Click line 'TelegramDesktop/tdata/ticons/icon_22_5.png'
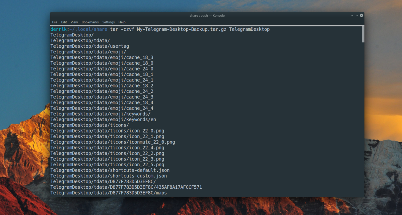Viewport: 402px width, 215px height. 107,165
